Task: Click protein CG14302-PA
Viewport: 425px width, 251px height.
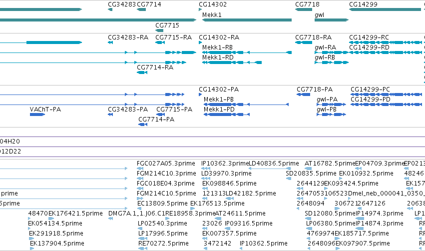Action: (219, 89)
